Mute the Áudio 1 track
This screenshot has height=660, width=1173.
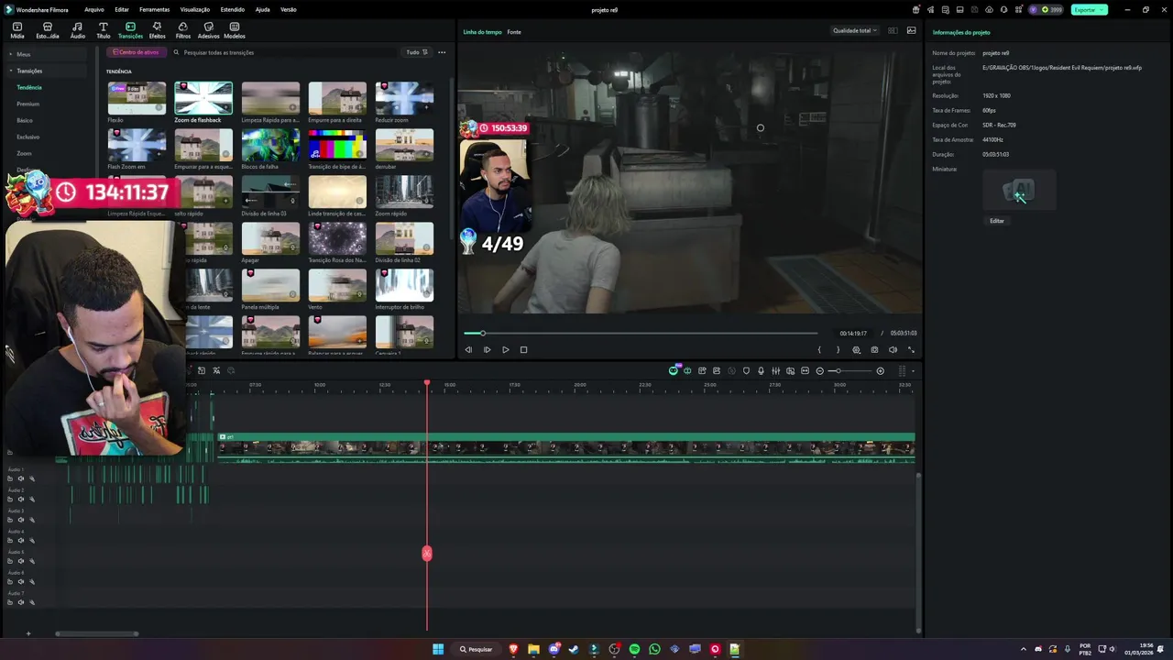coord(20,478)
